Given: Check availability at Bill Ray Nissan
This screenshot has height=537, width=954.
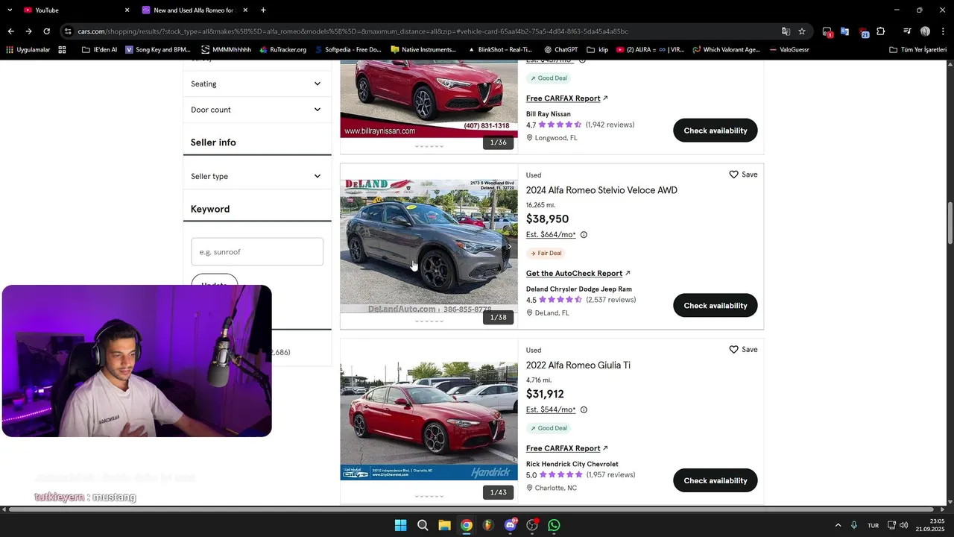Looking at the screenshot, I should pos(715,131).
